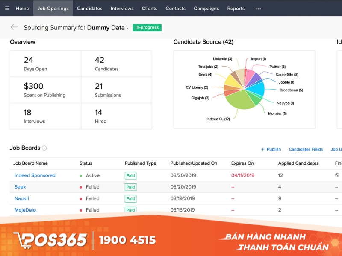
Task: Click the red Failed status dot for Seek
Action: [81, 187]
